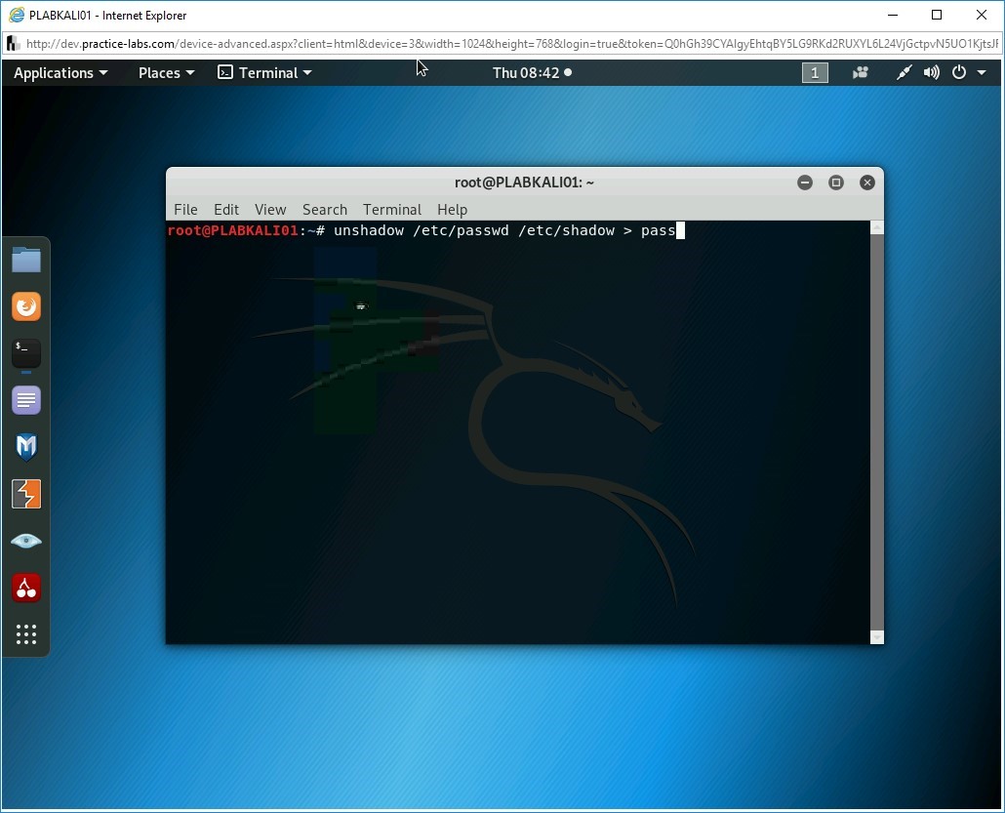Click the Internet Explorer address bar URL

click(x=488, y=43)
